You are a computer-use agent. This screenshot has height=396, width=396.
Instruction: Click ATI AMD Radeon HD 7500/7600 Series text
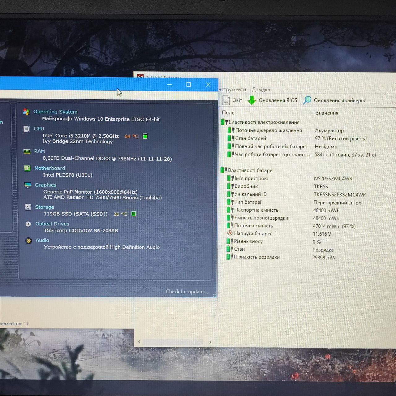[x=102, y=197]
